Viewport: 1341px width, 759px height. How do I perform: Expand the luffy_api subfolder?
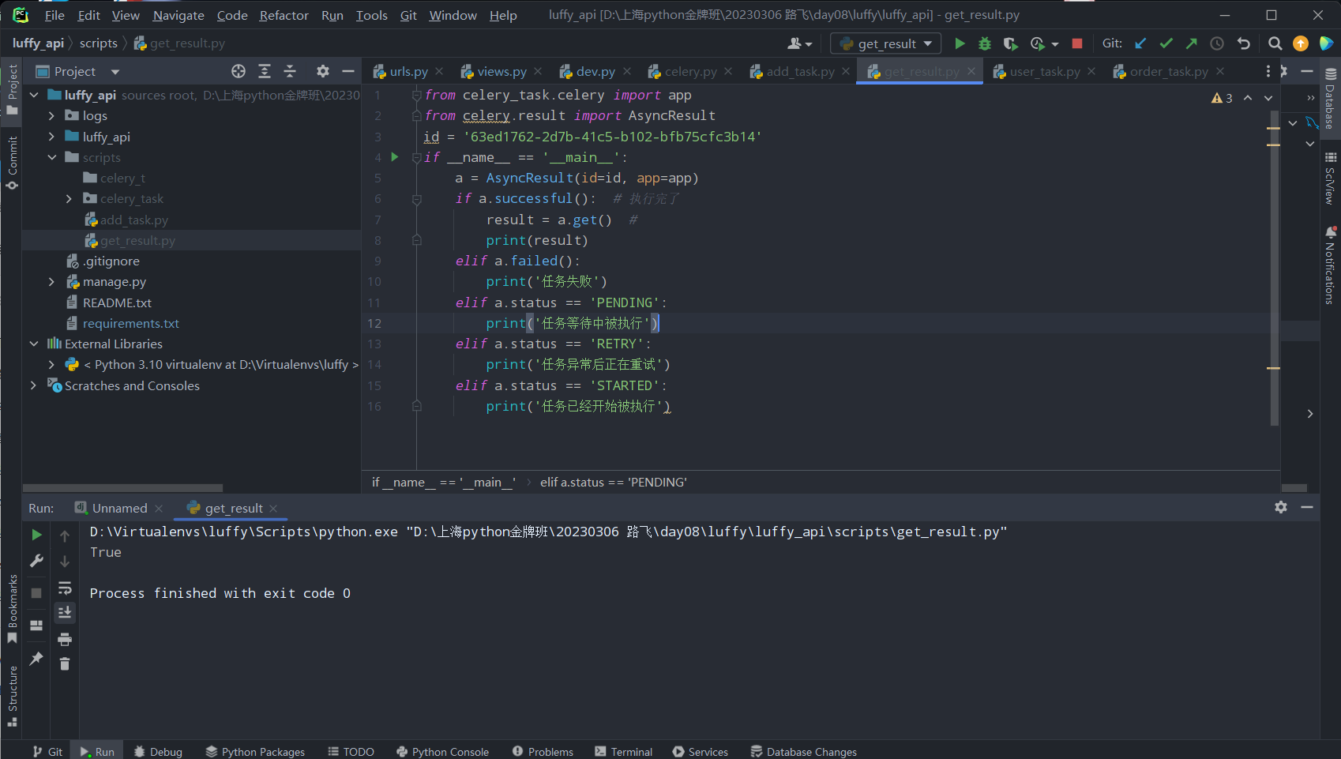(x=51, y=137)
